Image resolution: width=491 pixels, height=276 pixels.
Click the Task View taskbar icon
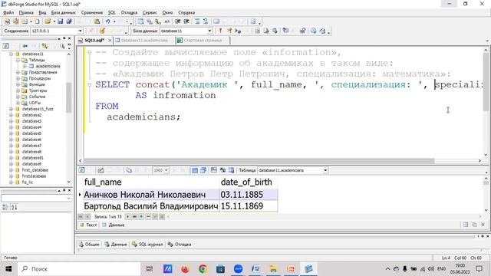click(x=150, y=269)
